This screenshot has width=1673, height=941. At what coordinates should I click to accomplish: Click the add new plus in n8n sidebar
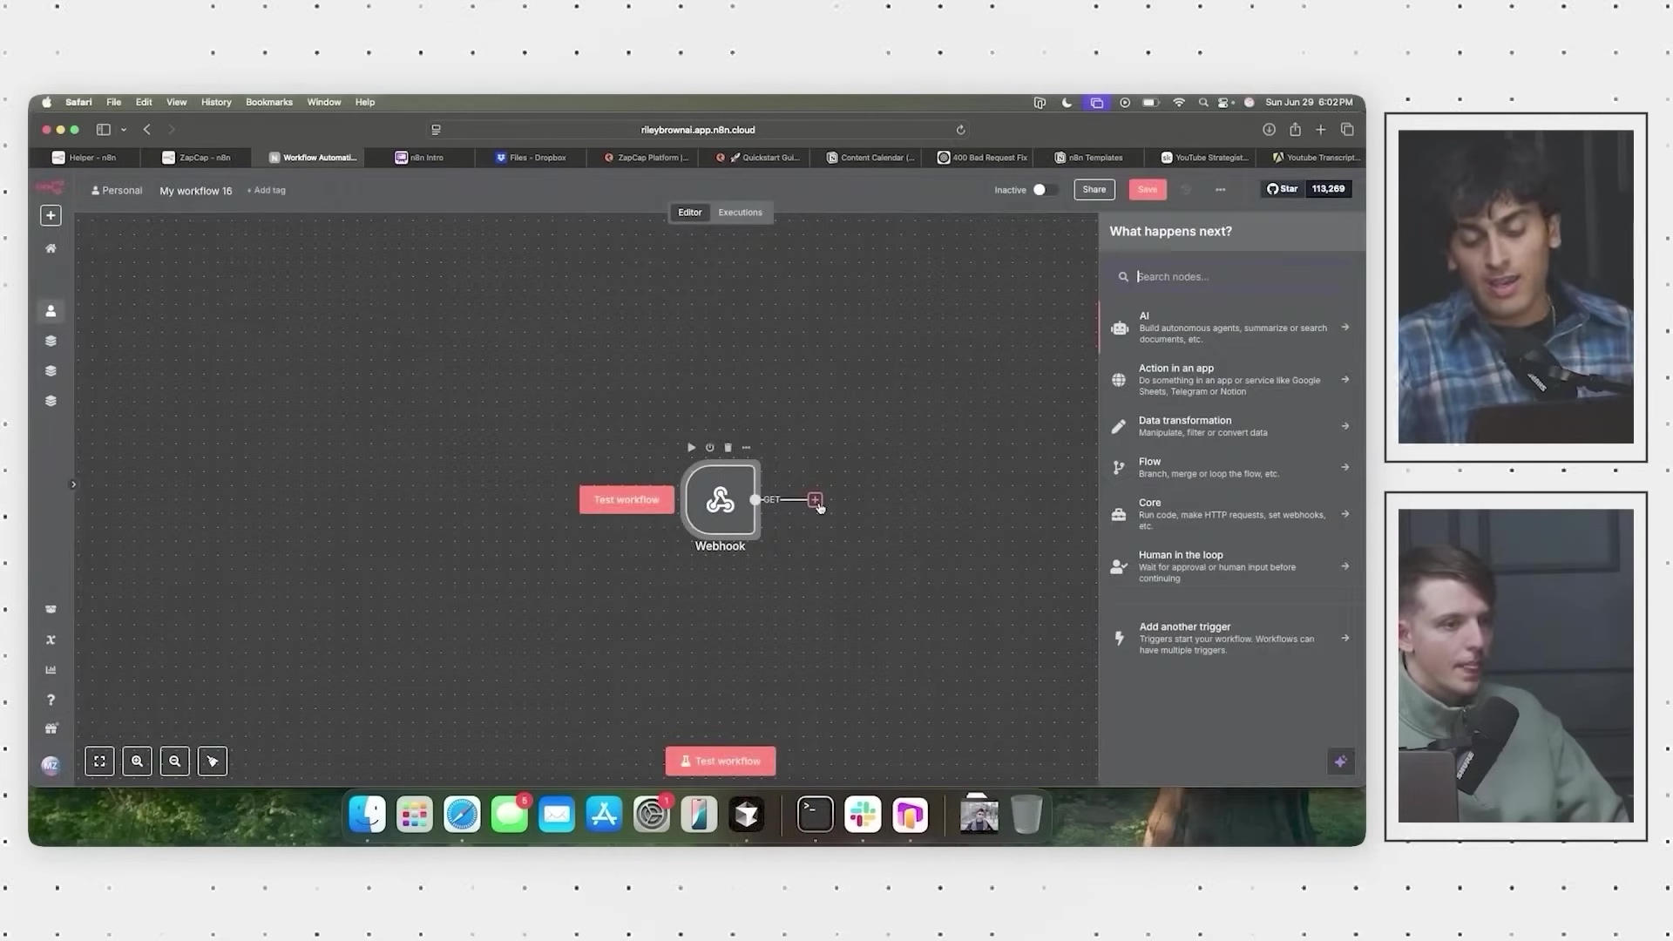51,215
